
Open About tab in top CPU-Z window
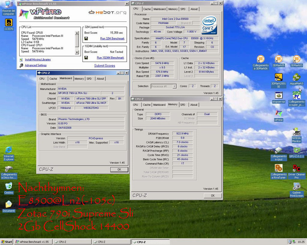194,9
